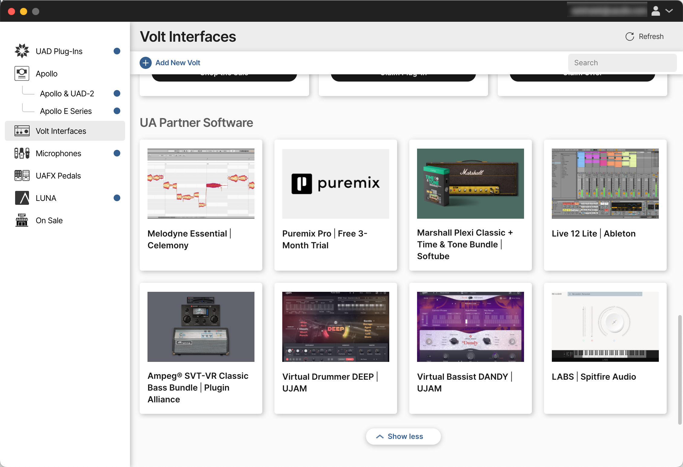Image resolution: width=683 pixels, height=467 pixels.
Task: Select the UAD Plug-Ins sidebar icon
Action: click(22, 51)
